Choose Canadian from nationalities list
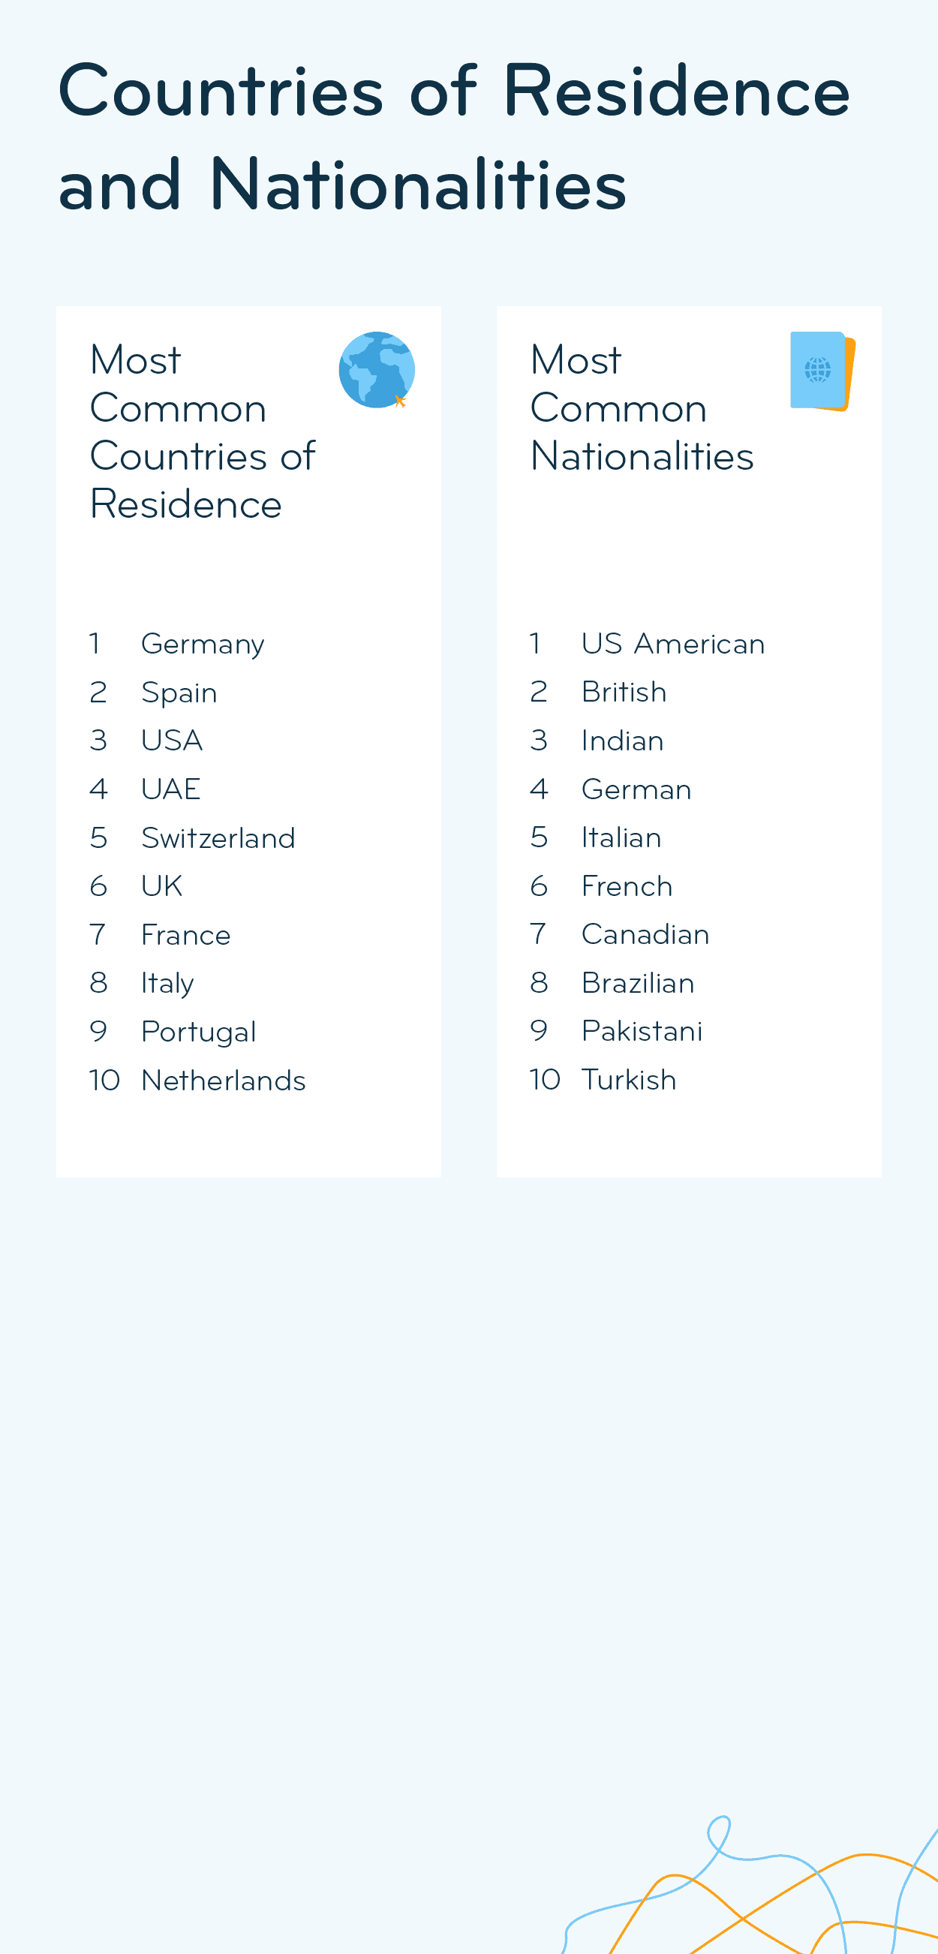The height and width of the screenshot is (1954, 938). (x=645, y=934)
